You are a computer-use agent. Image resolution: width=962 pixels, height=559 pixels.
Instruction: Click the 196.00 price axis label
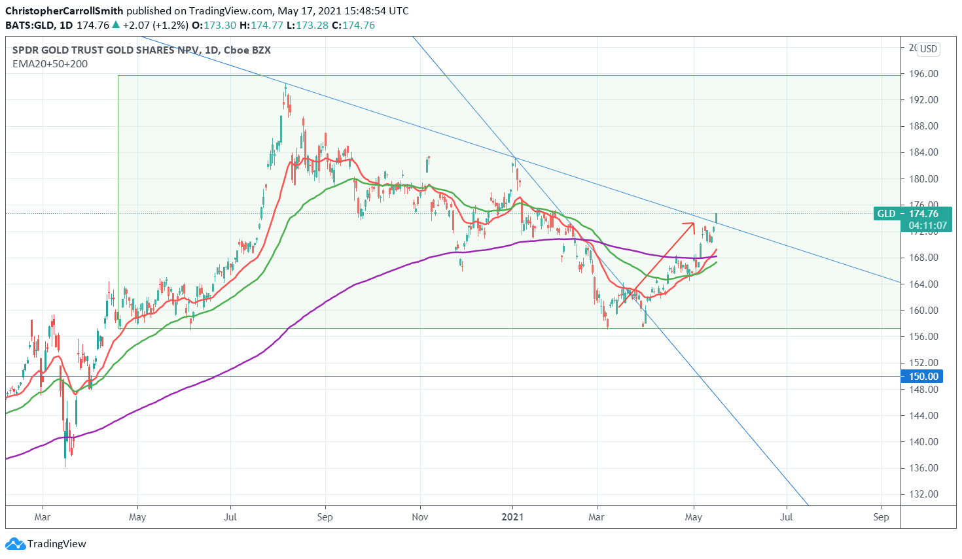coord(923,74)
